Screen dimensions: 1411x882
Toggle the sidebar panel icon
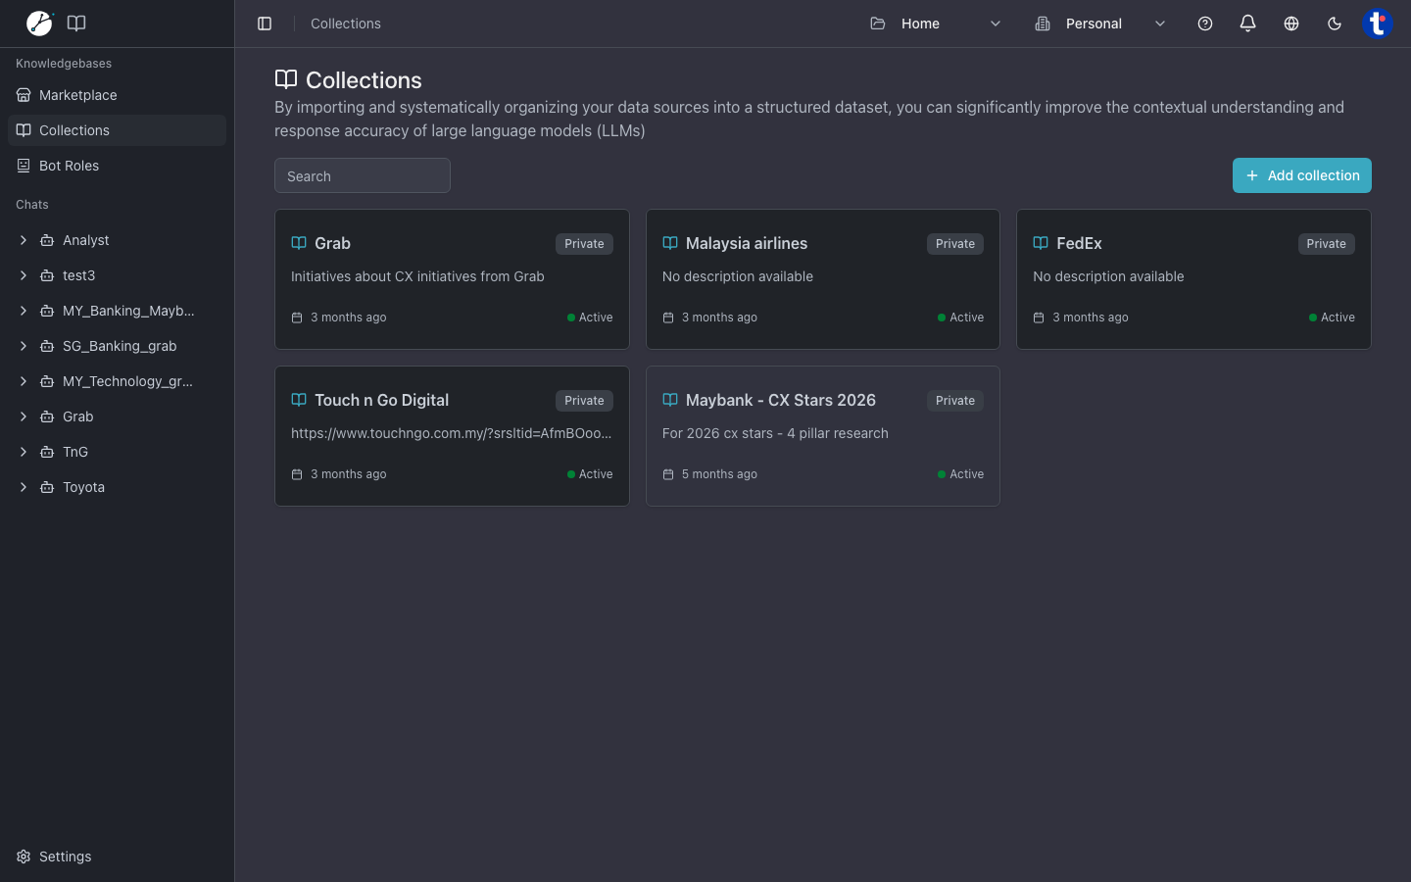[x=265, y=24]
